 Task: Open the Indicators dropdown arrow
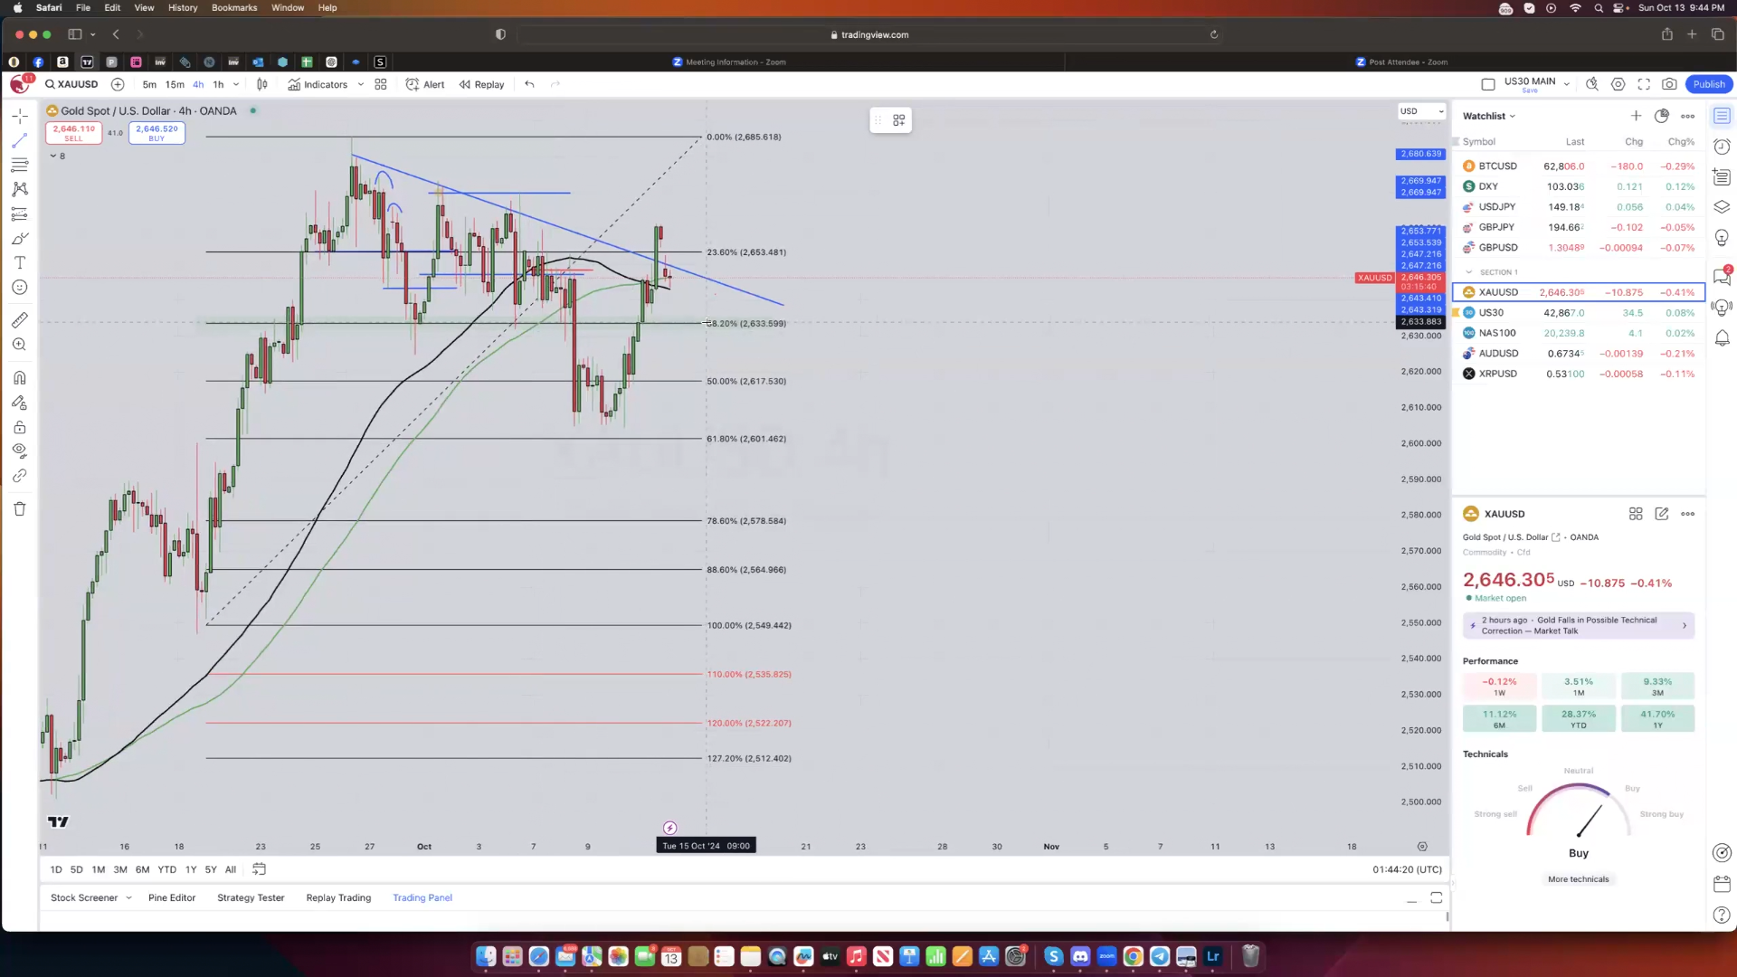(x=361, y=84)
